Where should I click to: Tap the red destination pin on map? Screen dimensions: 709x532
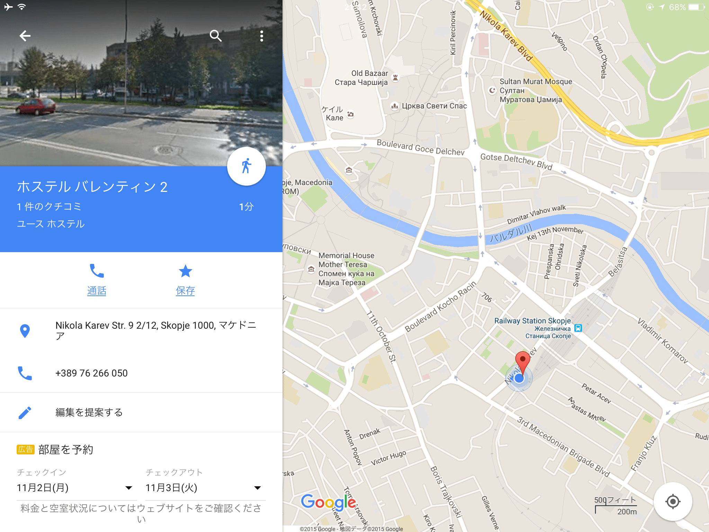pos(522,362)
